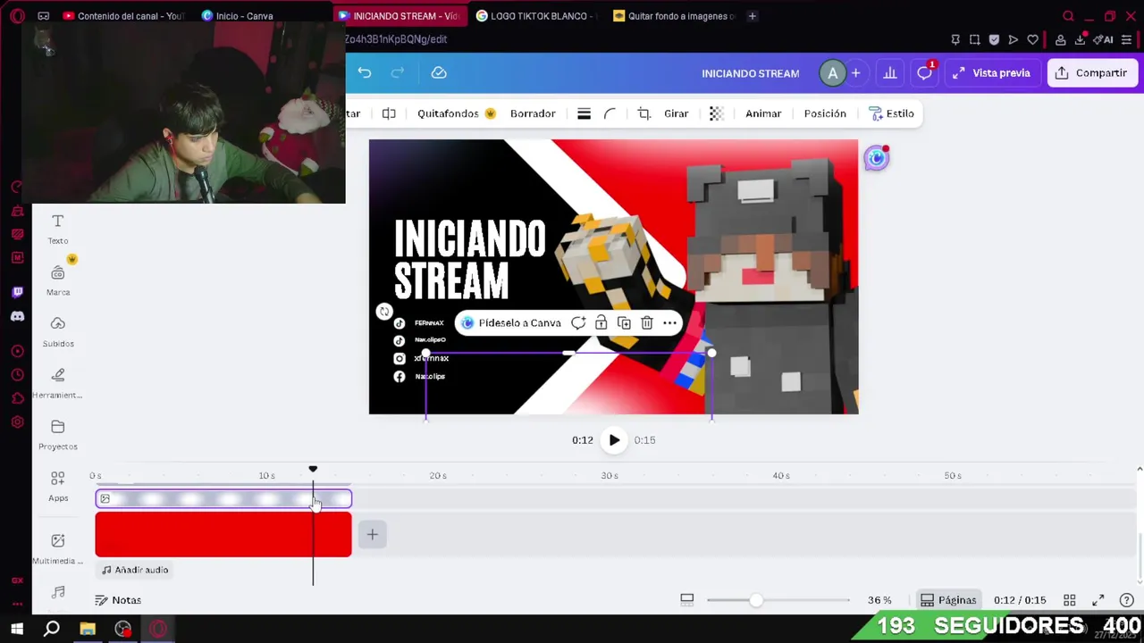Click the Compartir share button
Image resolution: width=1144 pixels, height=643 pixels.
coord(1092,73)
